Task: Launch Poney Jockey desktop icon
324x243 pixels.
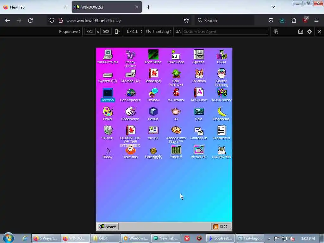Action: coord(130,54)
